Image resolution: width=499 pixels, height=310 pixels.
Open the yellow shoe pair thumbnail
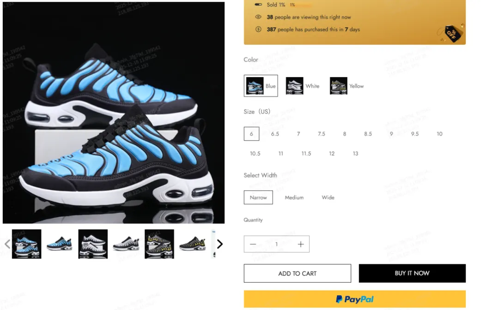click(x=159, y=244)
